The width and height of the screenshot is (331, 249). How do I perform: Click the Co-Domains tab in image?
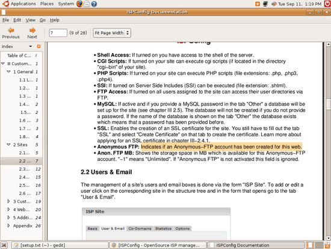pos(140,229)
